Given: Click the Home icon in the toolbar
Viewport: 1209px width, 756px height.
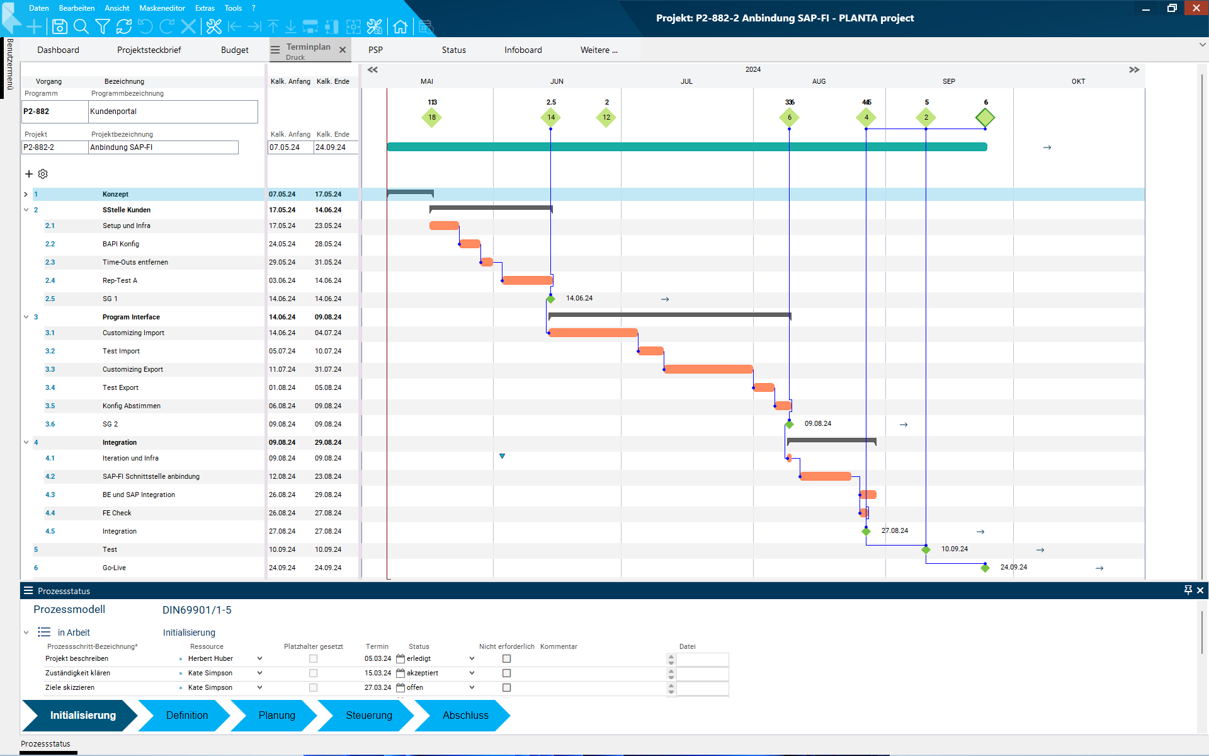Looking at the screenshot, I should (x=401, y=26).
